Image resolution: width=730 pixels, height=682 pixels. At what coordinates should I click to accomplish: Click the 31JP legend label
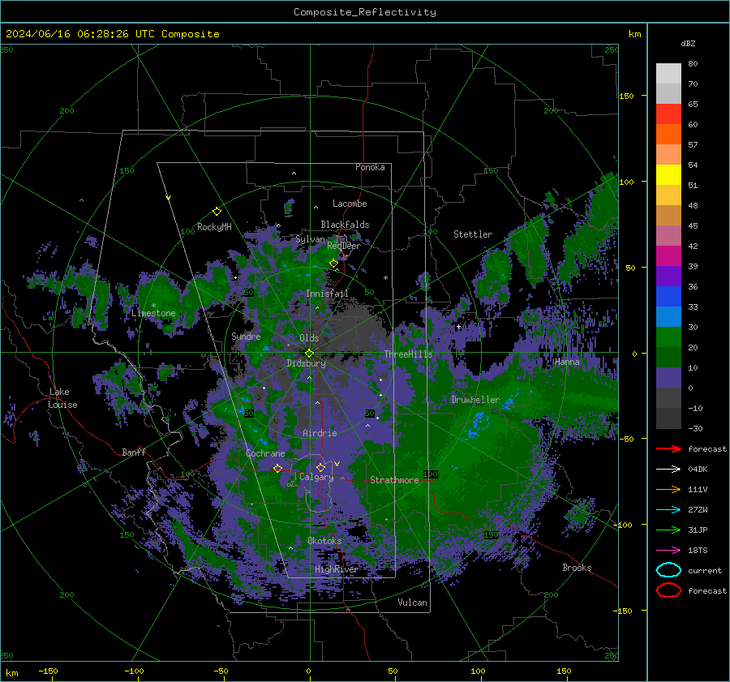point(698,530)
